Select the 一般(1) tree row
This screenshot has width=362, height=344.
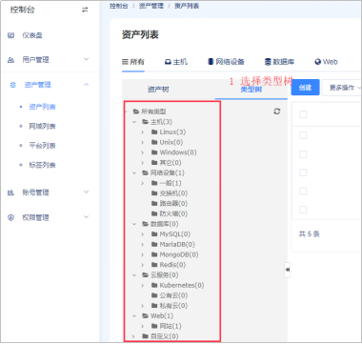click(171, 183)
